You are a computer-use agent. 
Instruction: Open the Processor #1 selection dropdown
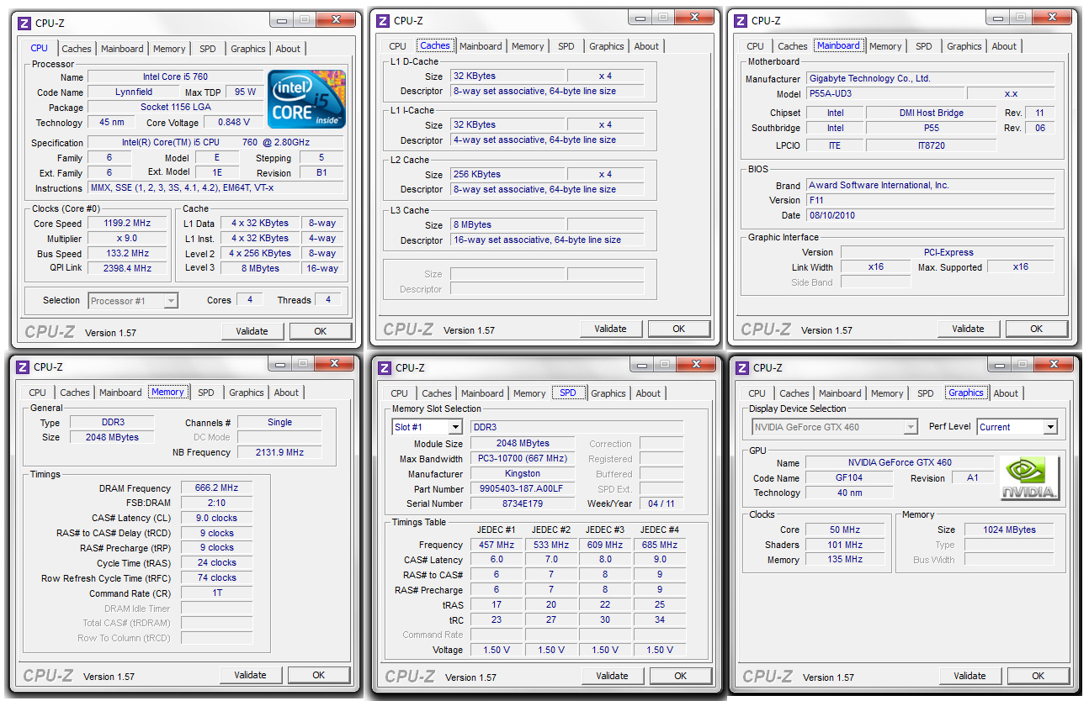pos(133,300)
